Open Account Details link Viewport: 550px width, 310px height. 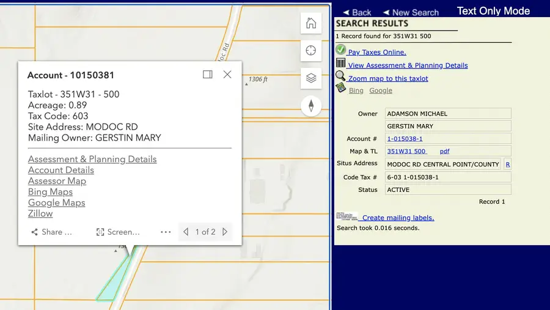pos(61,170)
